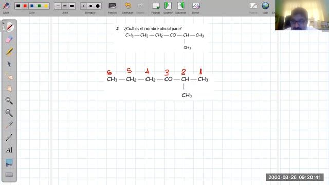Viewport: 329px width, 185px height.
Task: Collapse the side tool palette arrow
Action: click(3, 23)
